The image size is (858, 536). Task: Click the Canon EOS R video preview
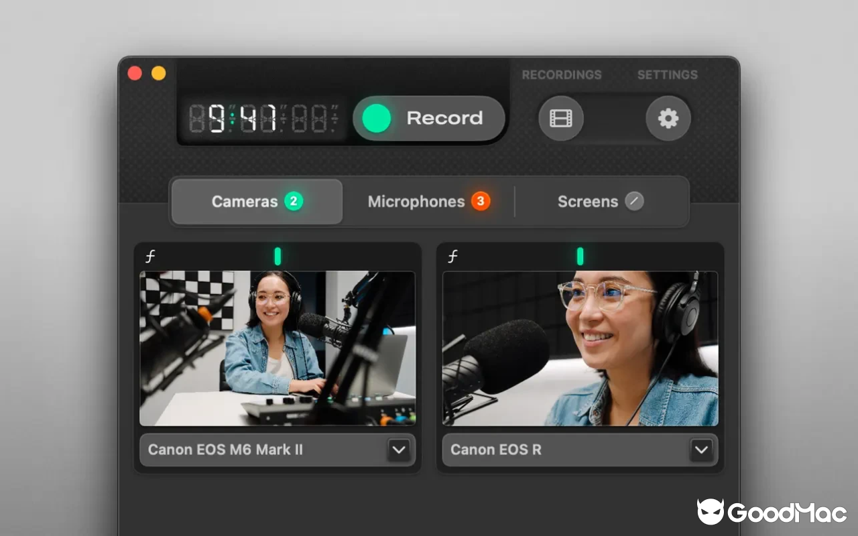579,348
